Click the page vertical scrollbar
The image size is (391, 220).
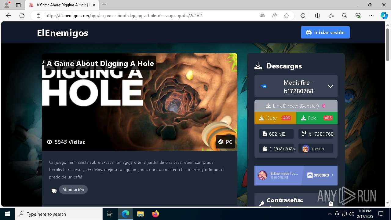click(388, 44)
